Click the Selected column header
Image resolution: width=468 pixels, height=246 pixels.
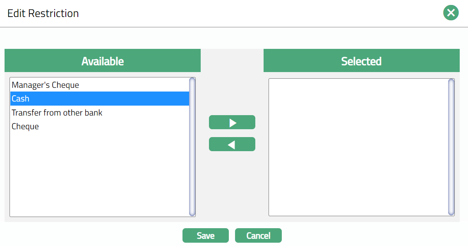tap(361, 61)
